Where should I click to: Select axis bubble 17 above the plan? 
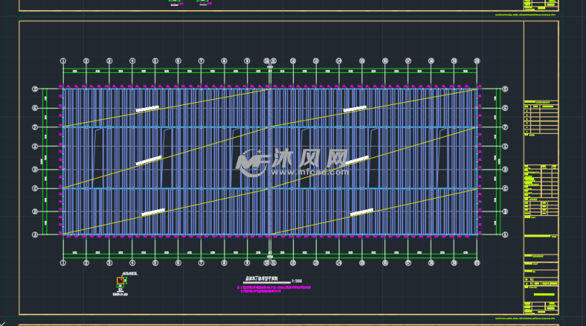point(408,61)
